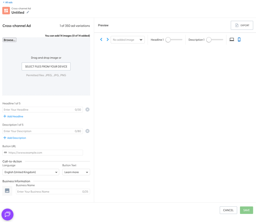The width and height of the screenshot is (256, 222).
Task: Click Add Headline link
Action: [x=15, y=116]
